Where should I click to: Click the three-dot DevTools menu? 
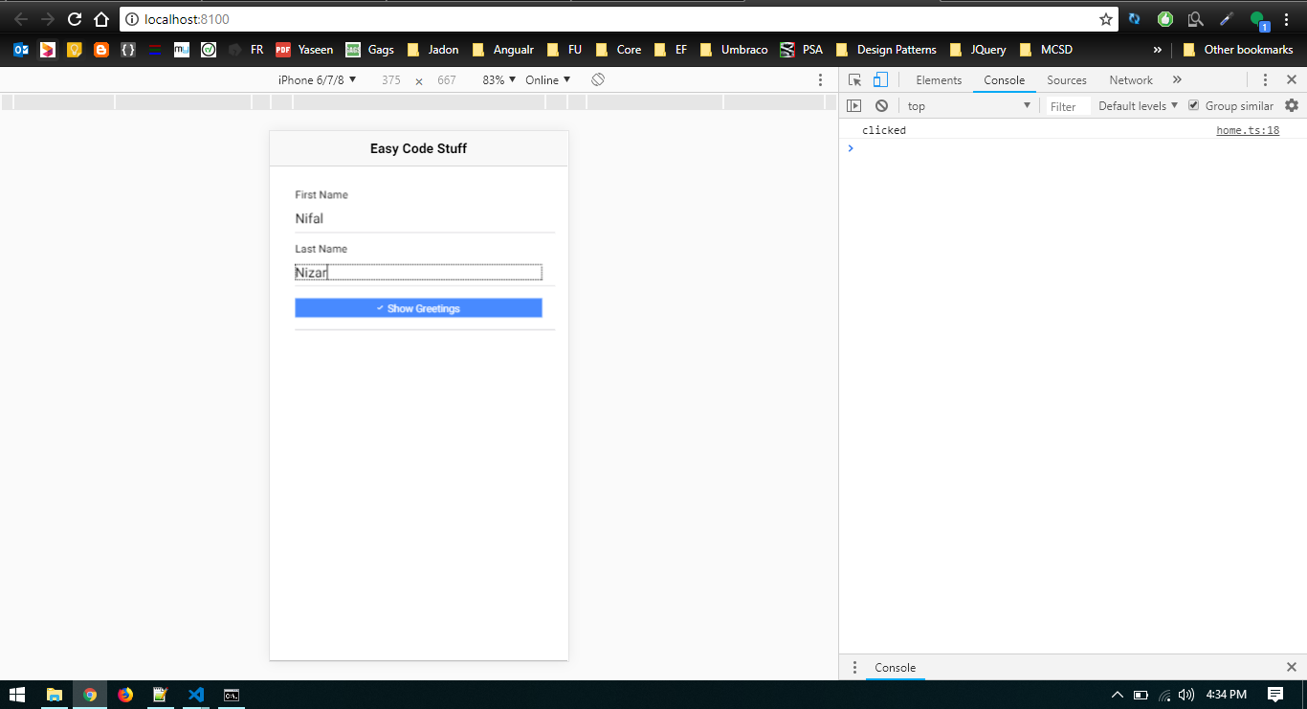point(1266,80)
